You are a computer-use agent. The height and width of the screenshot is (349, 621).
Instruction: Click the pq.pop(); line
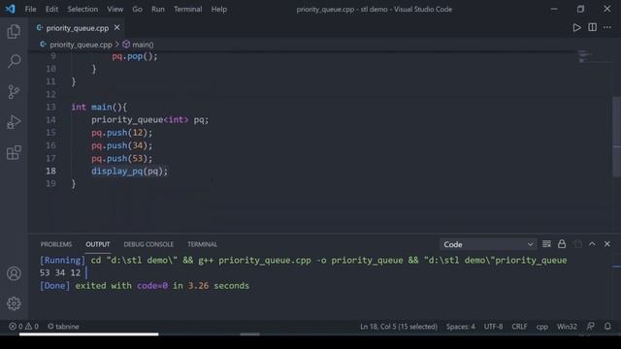[x=135, y=56]
